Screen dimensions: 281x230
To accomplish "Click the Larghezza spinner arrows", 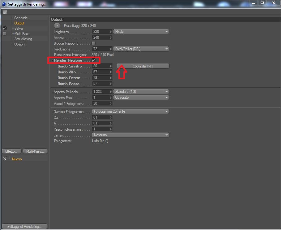I will (111, 32).
